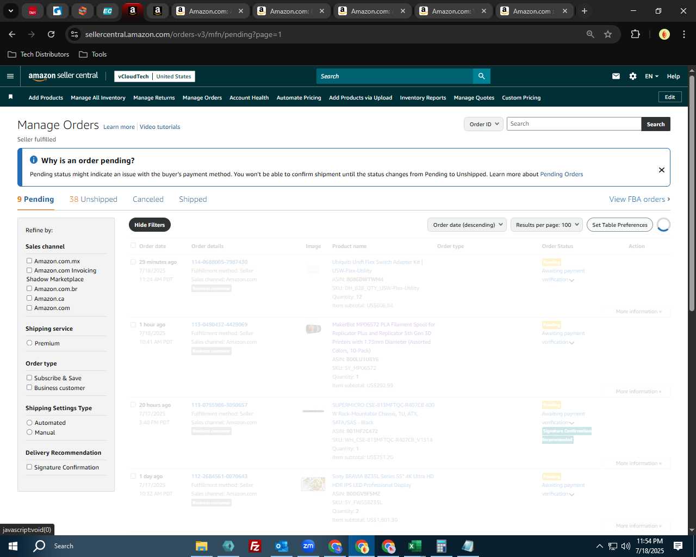Check the Amazon.com.mx sales channel
This screenshot has width=696, height=557.
point(29,261)
